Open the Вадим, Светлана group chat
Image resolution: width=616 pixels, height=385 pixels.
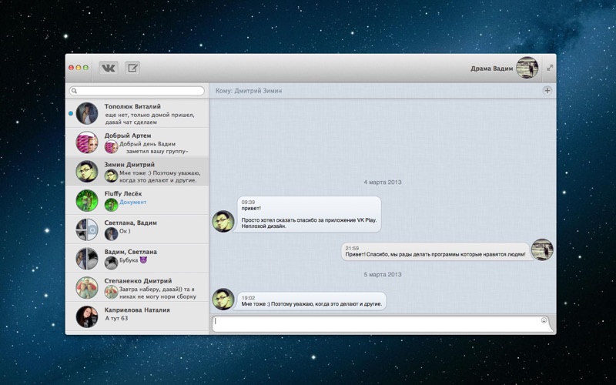pyautogui.click(x=137, y=259)
